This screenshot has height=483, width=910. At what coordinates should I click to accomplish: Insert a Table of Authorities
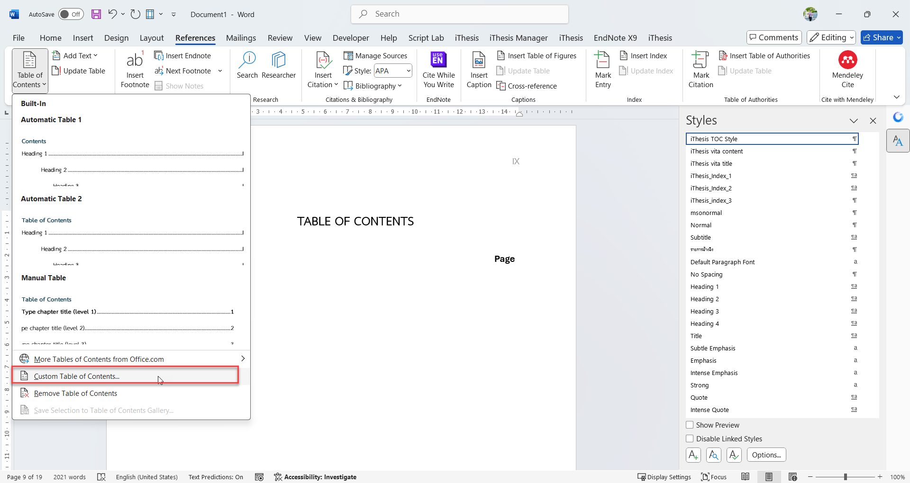[x=764, y=56]
